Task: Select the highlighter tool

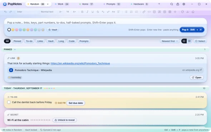Action: pos(188,12)
